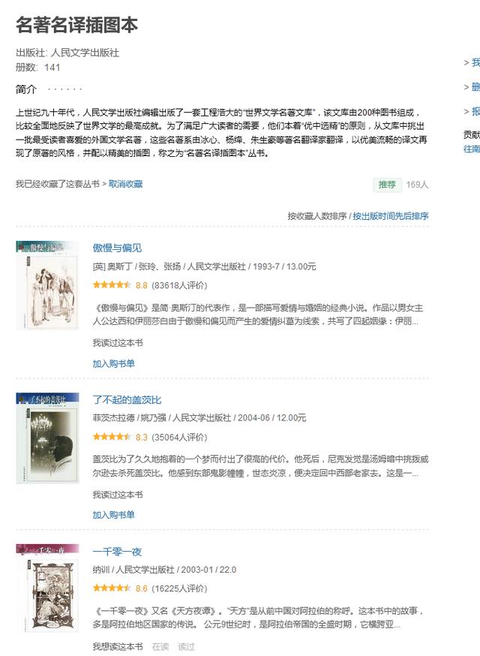
Task: Click the star rating of 傲慢与偏见
Action: tap(112, 285)
